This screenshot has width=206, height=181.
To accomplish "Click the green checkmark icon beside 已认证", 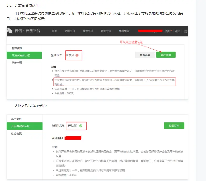I will [x=81, y=126].
